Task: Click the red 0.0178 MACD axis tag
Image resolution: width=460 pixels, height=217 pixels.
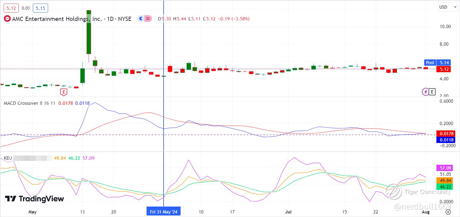Action: [x=445, y=133]
